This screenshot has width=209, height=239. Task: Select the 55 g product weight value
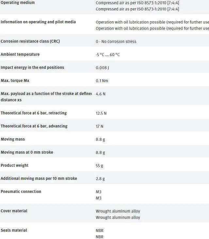click(99, 166)
